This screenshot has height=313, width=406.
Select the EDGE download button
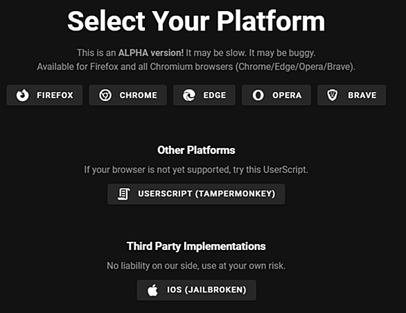[x=204, y=95]
